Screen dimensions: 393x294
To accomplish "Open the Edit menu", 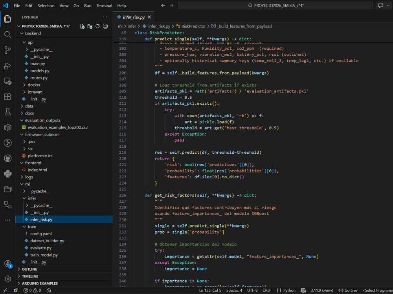I will 29,5.
